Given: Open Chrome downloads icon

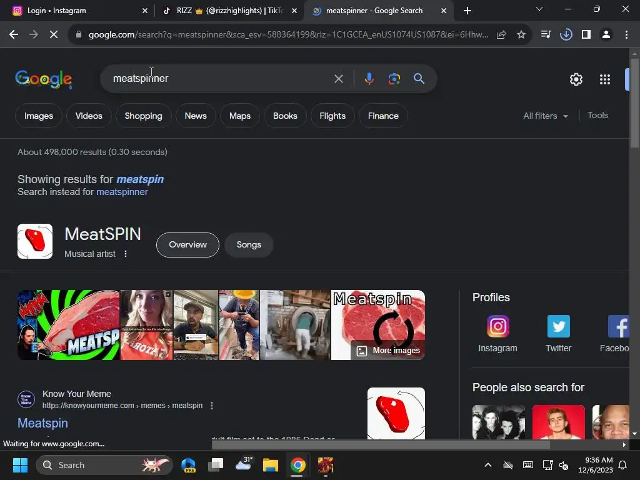Looking at the screenshot, I should tap(566, 35).
